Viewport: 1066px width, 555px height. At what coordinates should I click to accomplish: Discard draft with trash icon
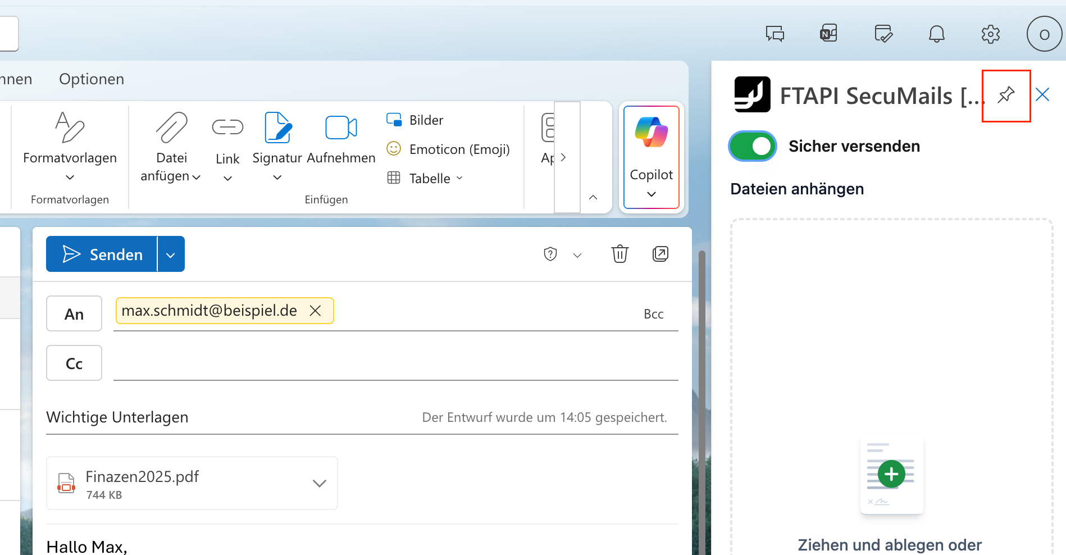[620, 254]
